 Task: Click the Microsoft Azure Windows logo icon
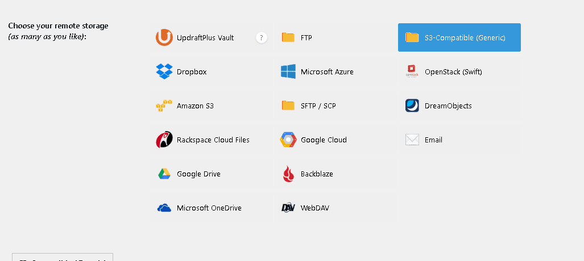288,71
